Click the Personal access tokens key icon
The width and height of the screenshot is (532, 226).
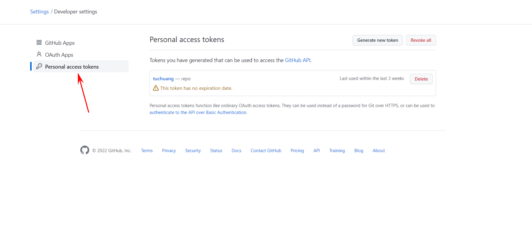point(39,66)
